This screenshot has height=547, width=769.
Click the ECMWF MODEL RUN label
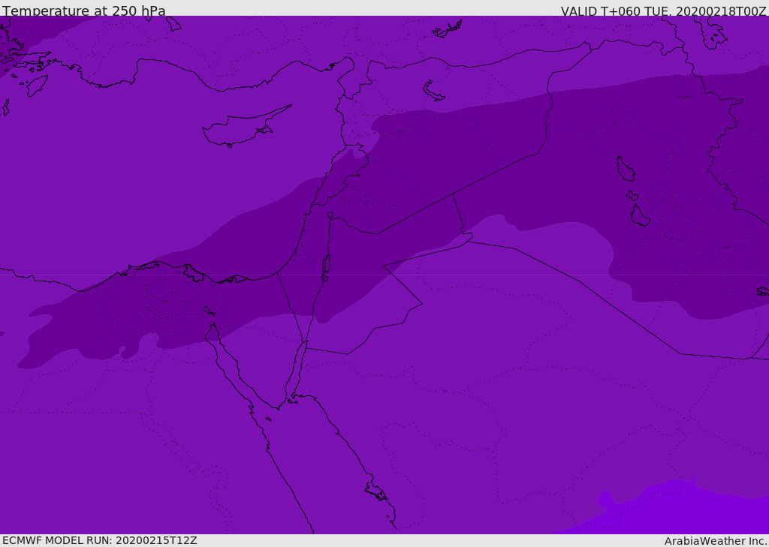coord(57,540)
